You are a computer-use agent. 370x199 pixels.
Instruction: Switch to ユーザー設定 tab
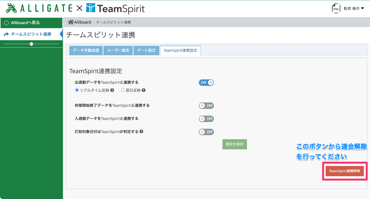pos(118,50)
